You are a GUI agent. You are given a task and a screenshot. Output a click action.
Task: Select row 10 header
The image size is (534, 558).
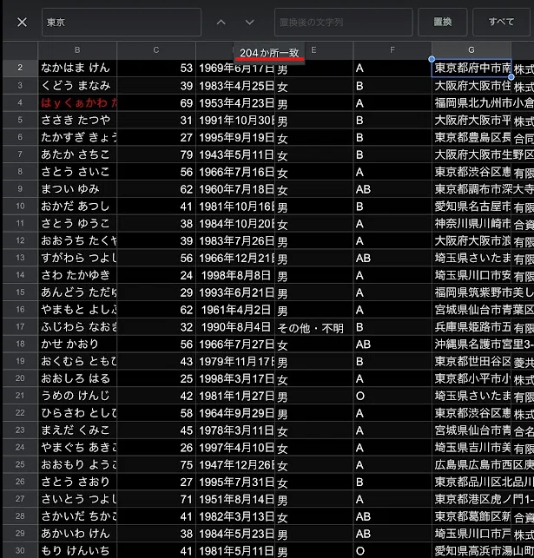click(x=20, y=206)
